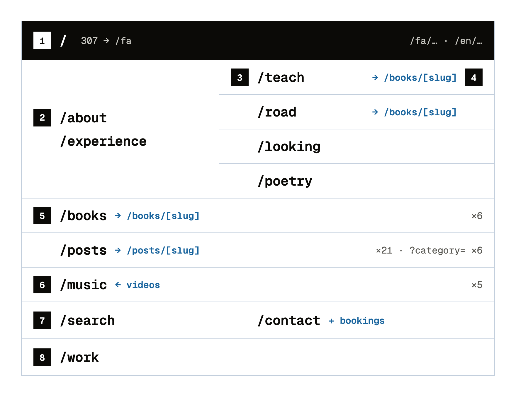Click the "?category=" query label

click(x=437, y=250)
